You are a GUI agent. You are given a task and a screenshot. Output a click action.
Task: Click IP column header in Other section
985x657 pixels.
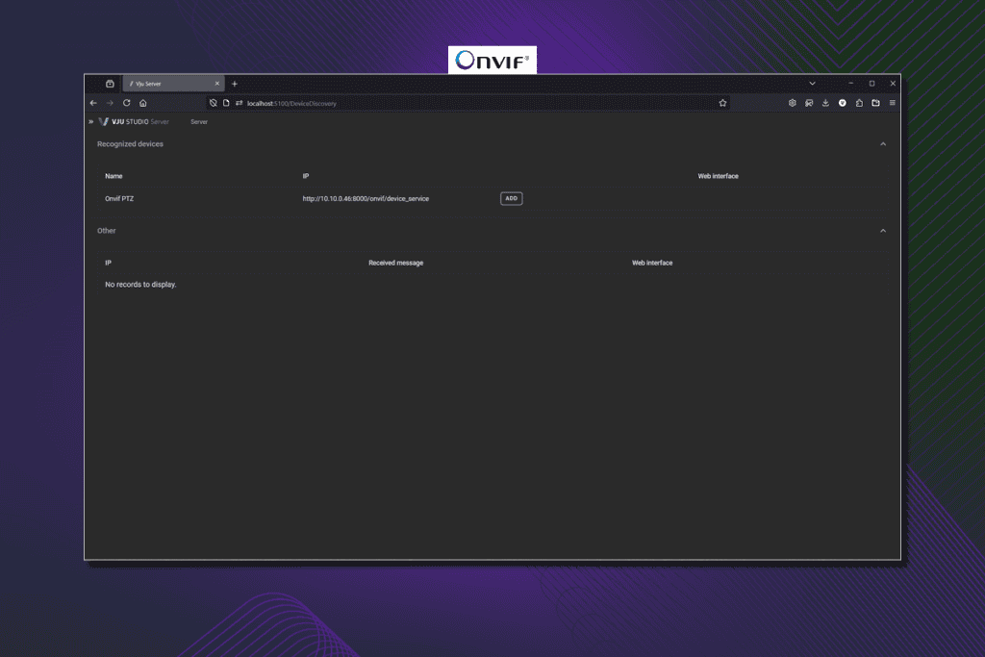click(x=108, y=263)
